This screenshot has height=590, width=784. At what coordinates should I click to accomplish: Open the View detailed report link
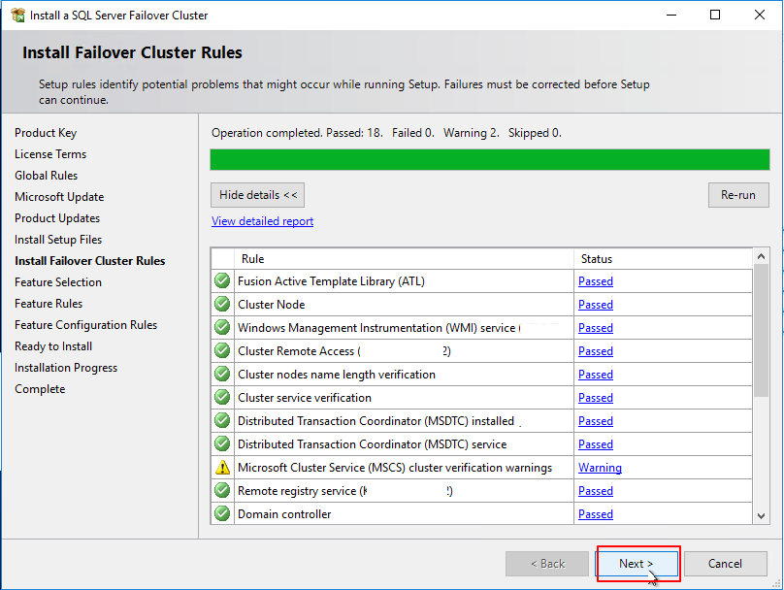point(263,221)
